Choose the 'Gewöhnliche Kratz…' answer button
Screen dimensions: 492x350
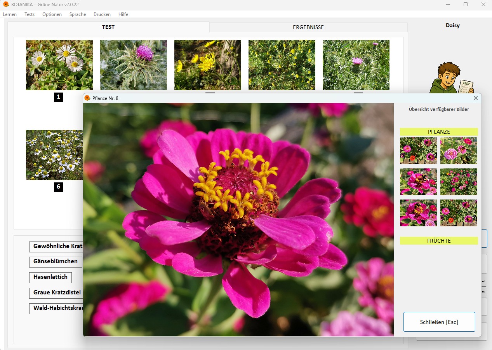pos(56,247)
